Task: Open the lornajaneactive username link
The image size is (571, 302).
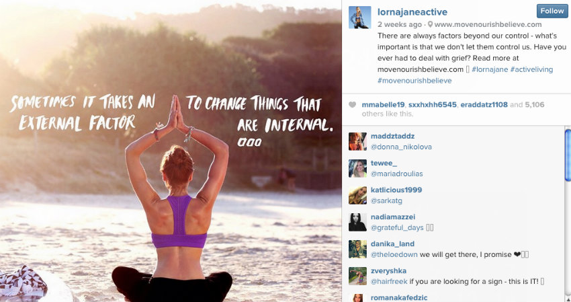Action: click(x=412, y=12)
